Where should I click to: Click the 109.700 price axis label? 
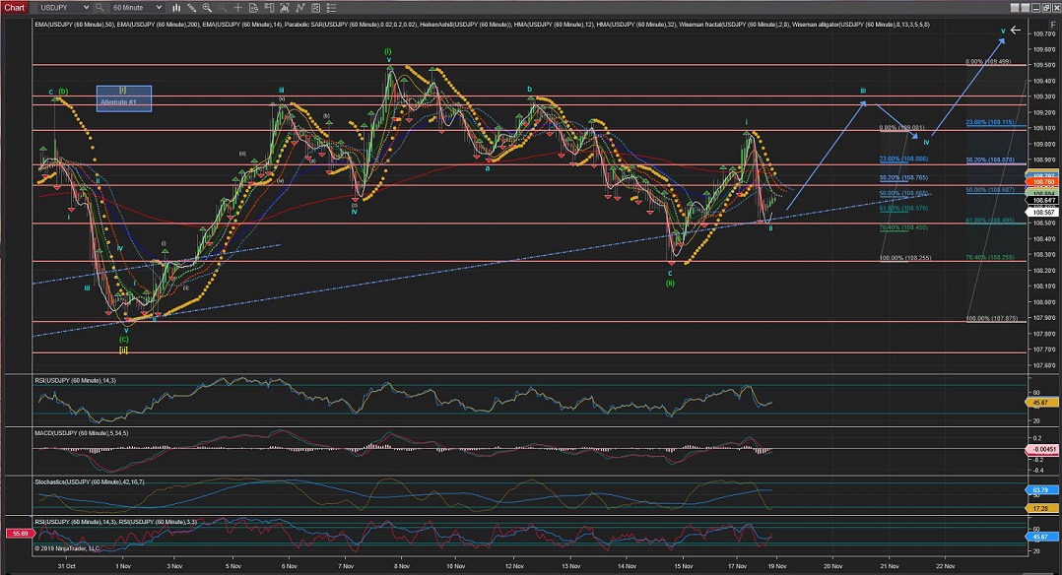tap(1043, 33)
